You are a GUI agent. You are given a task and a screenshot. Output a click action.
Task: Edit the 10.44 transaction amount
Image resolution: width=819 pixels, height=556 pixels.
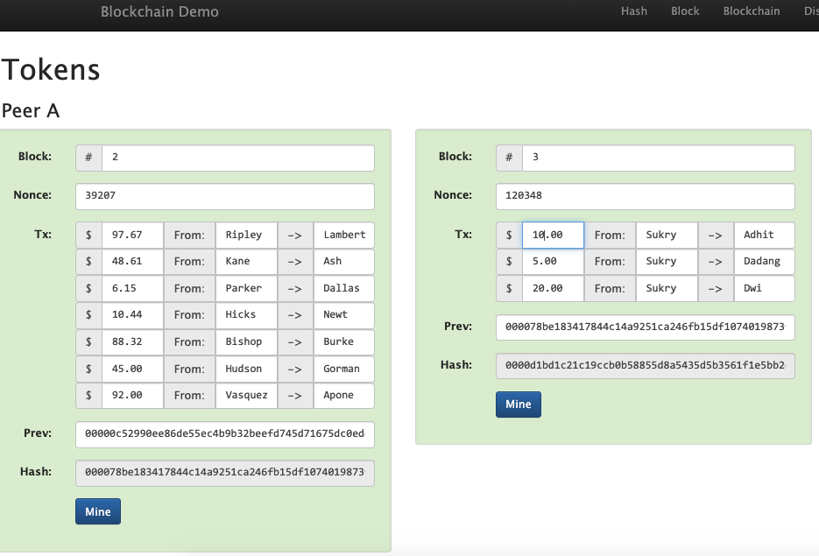pos(132,315)
